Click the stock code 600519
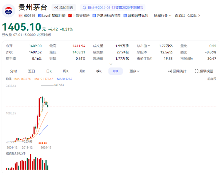 [29, 16]
